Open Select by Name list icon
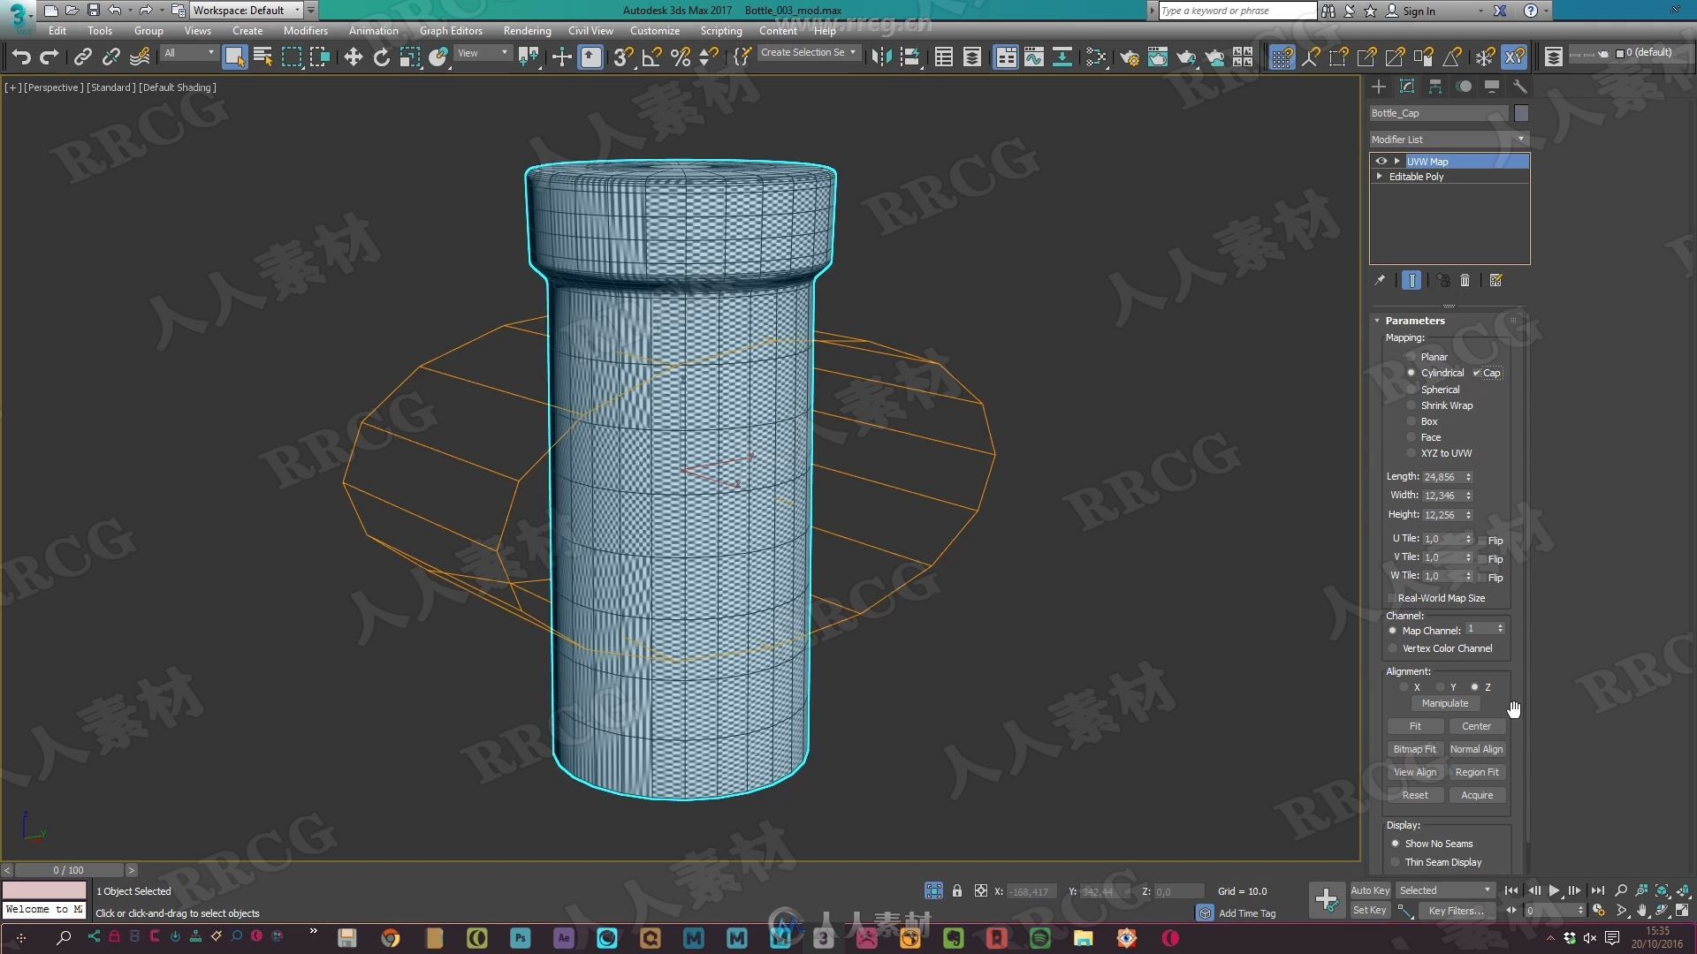 coord(263,57)
